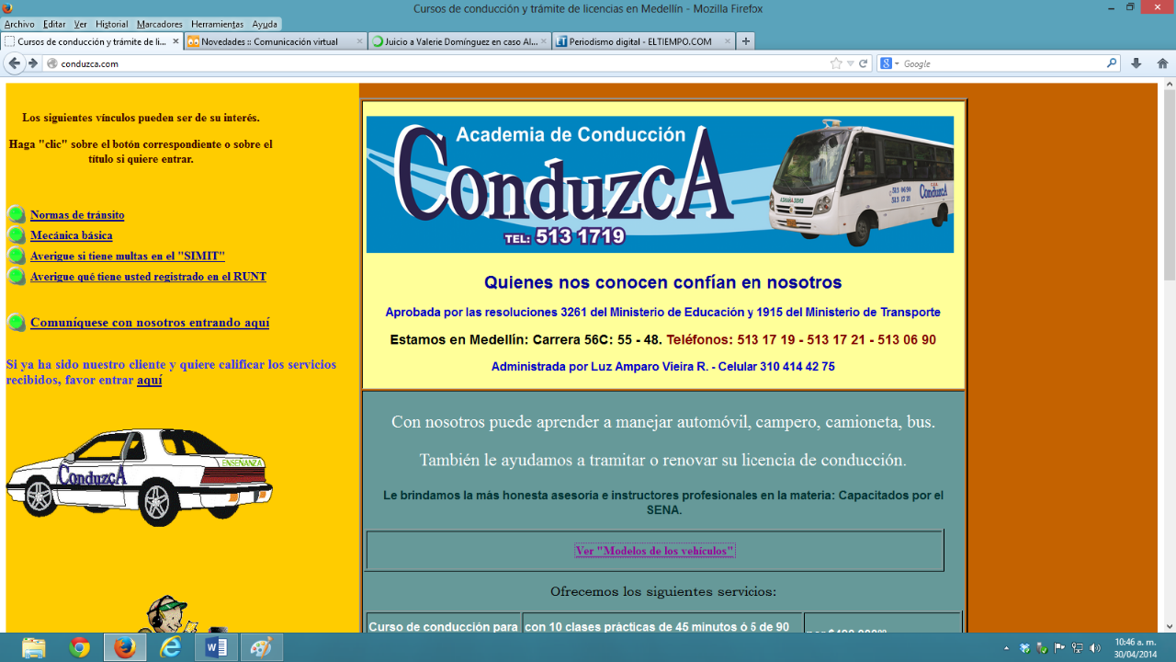1176x662 pixels.
Task: Reload the page with the refresh icon
Action: tap(864, 63)
